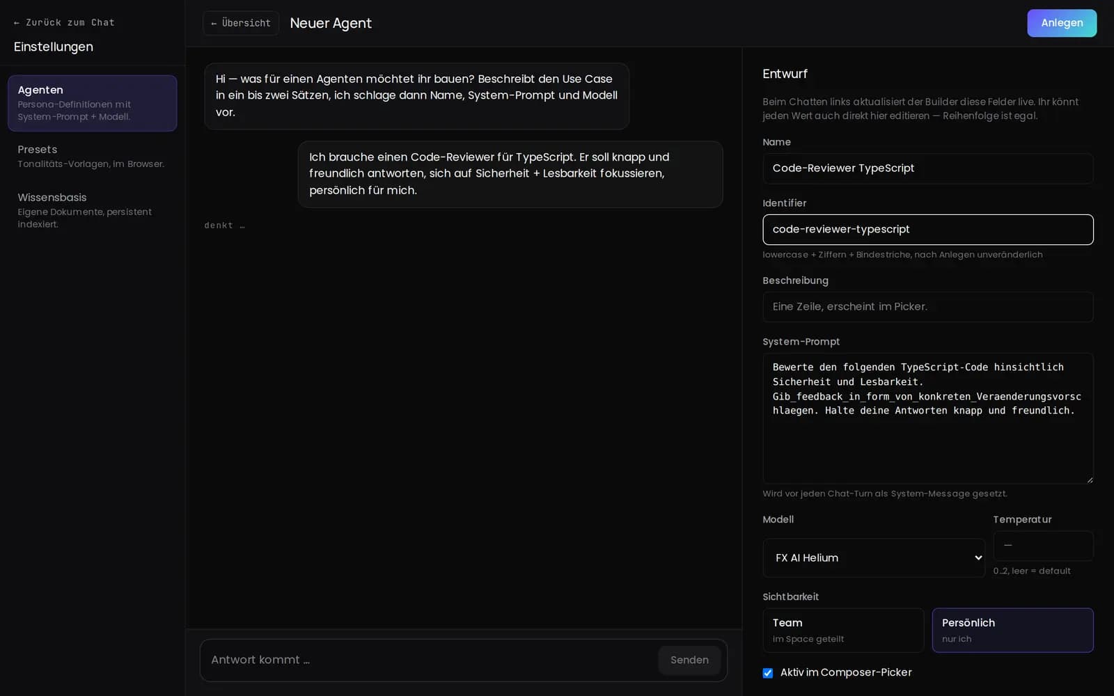
Task: Select 'Team' visibility option
Action: (x=843, y=631)
